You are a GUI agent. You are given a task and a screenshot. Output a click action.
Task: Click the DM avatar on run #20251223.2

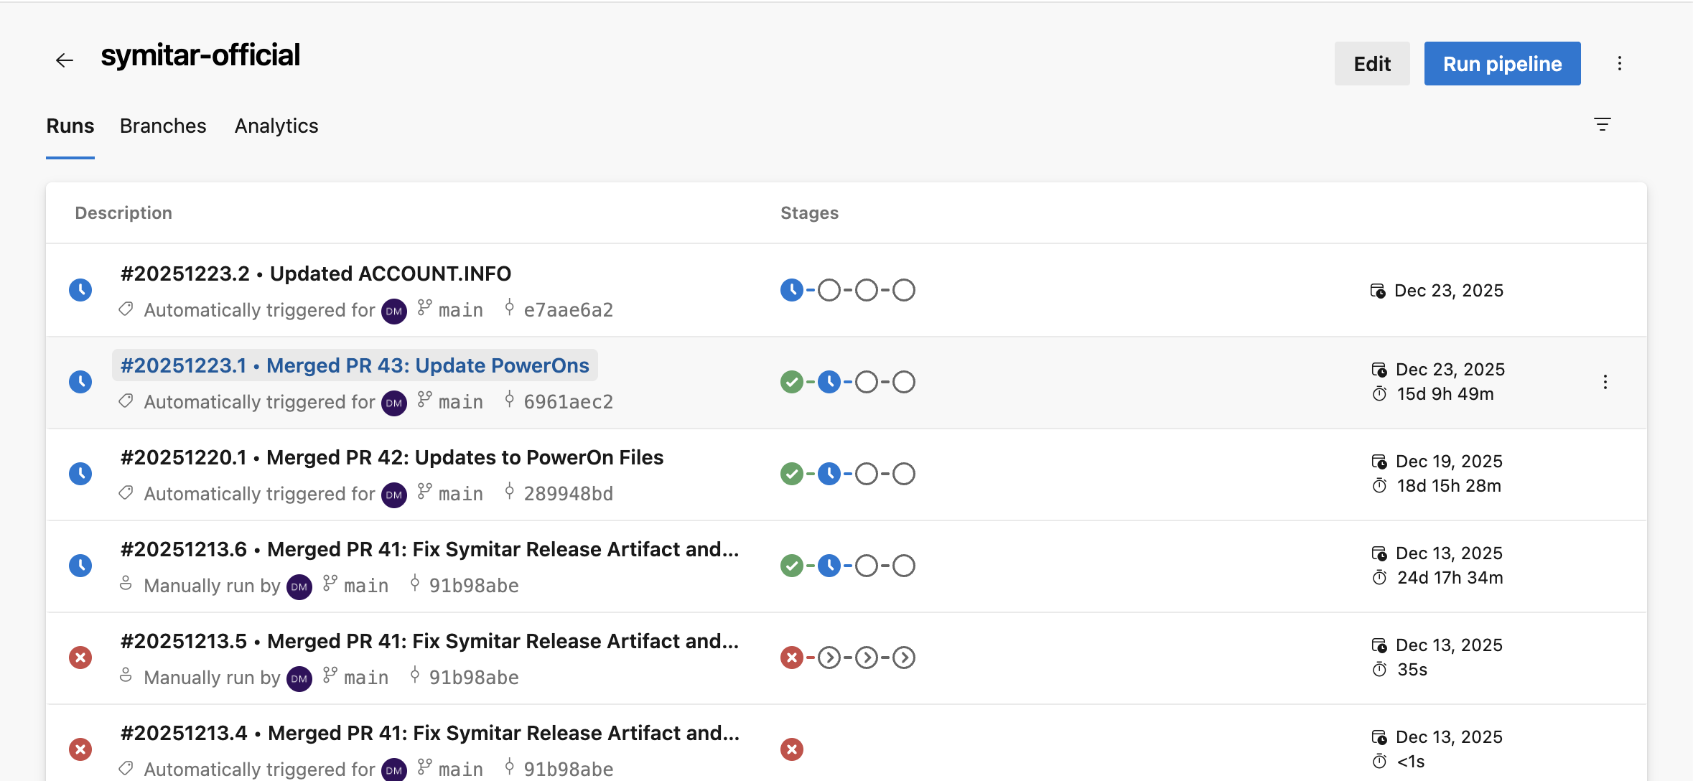click(394, 311)
